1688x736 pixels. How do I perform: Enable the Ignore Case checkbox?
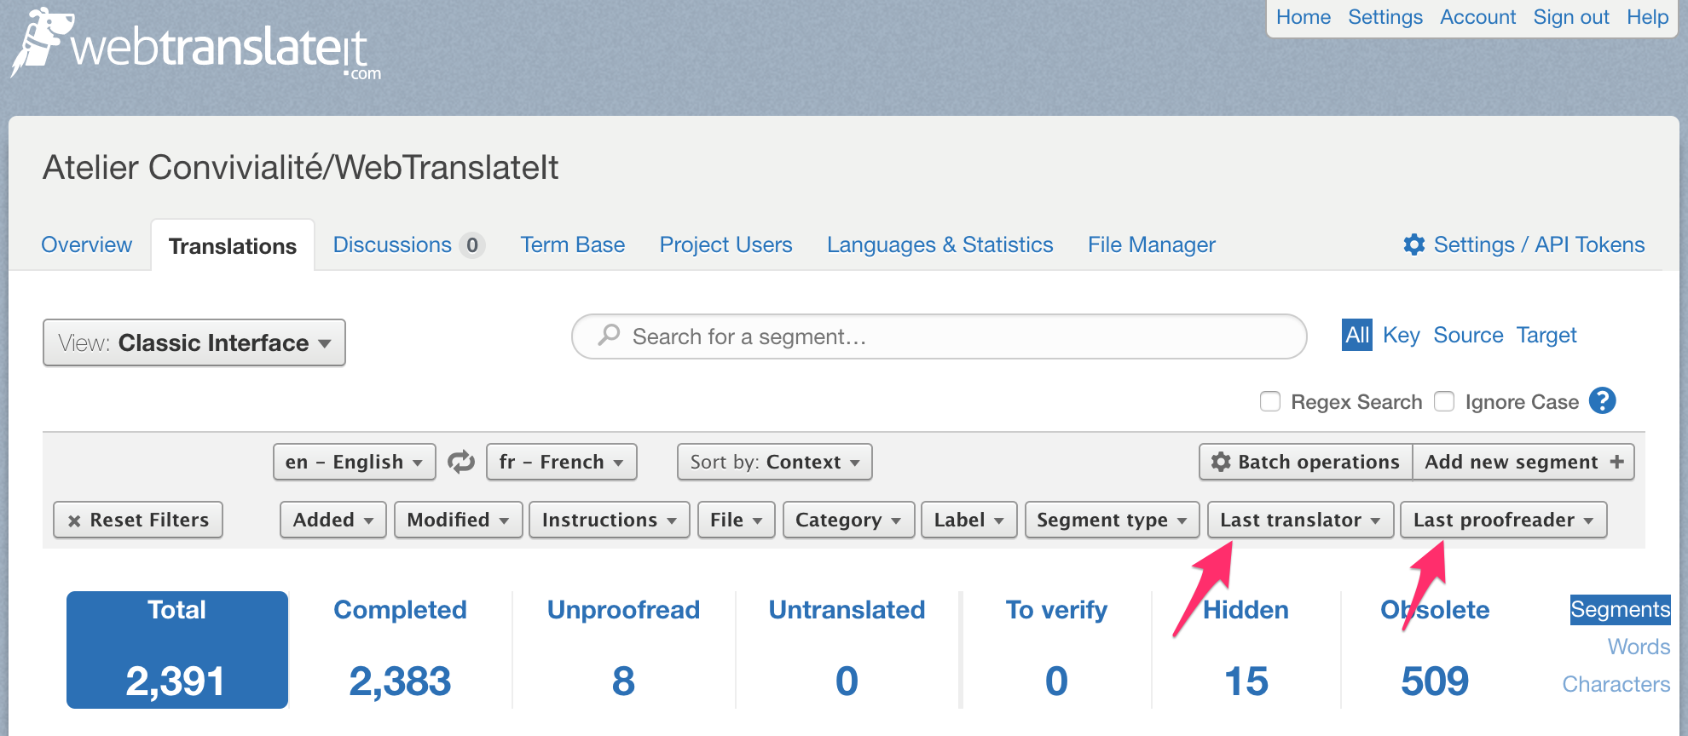point(1444,401)
